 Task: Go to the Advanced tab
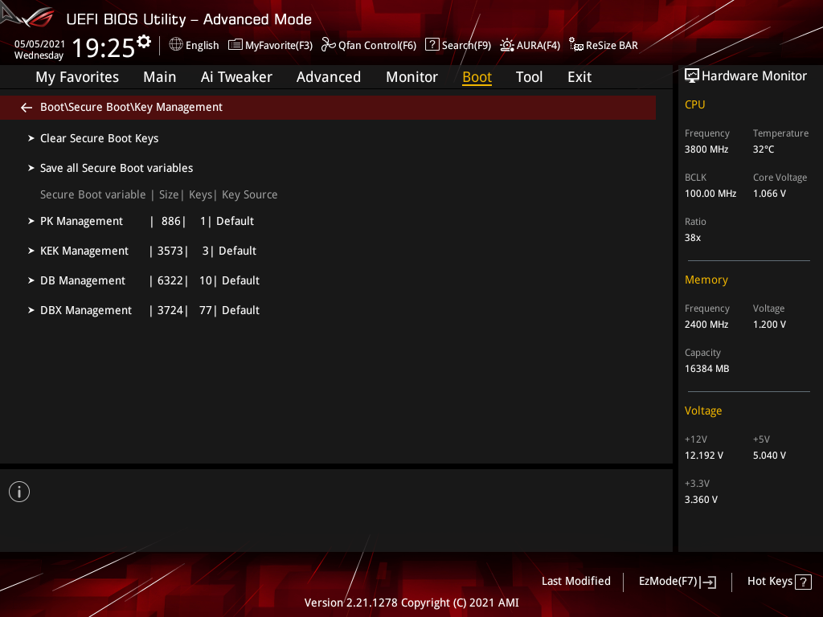point(329,77)
